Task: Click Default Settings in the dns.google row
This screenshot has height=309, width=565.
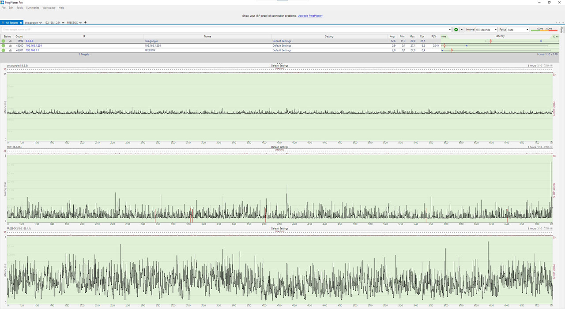Action: click(x=282, y=41)
